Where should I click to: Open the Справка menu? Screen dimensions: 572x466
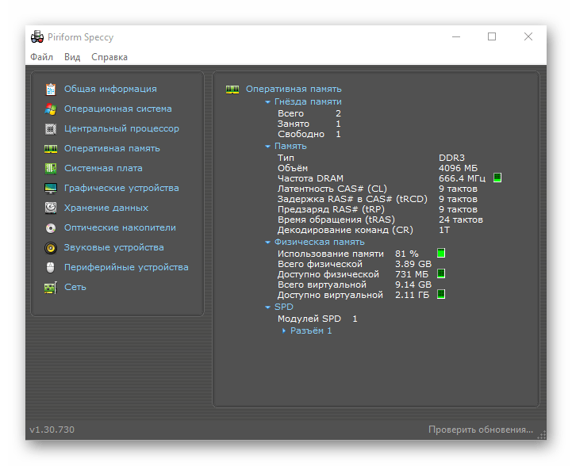(x=109, y=57)
